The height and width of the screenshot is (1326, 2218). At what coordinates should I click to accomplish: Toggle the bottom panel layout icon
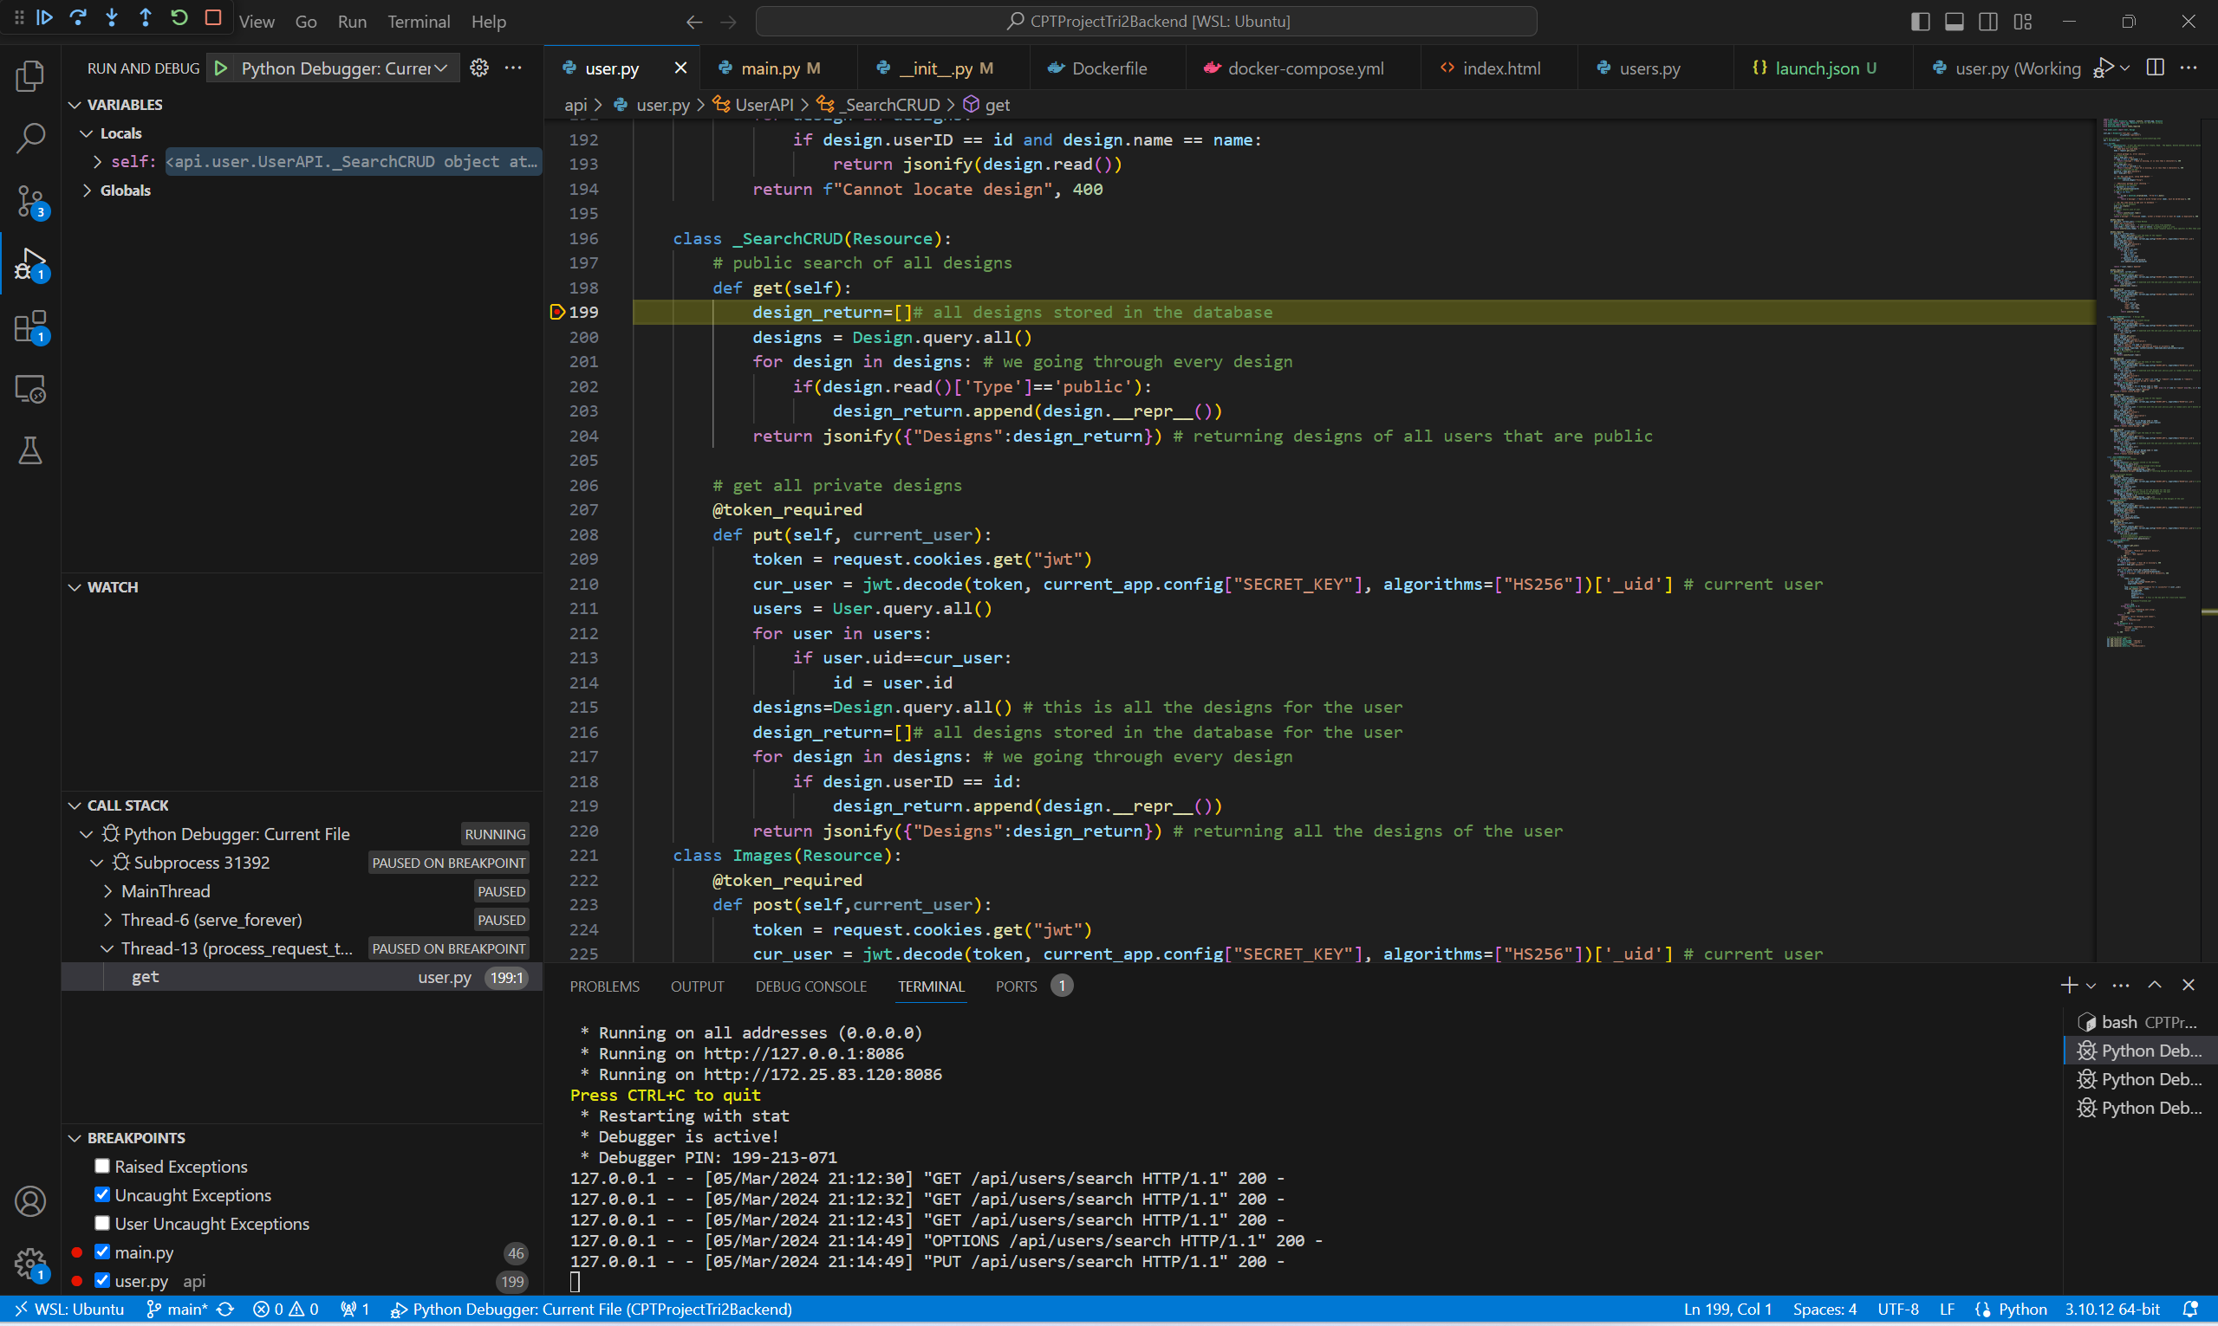pyautogui.click(x=1955, y=22)
